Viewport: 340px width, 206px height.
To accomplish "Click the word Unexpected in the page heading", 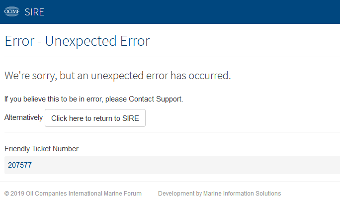I will click(81, 41).
